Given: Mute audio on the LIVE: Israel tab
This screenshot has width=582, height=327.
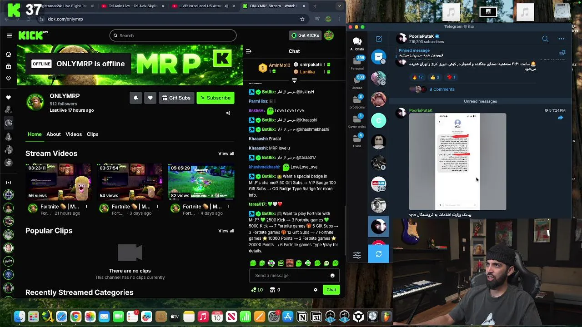Looking at the screenshot, I should coord(226,6).
